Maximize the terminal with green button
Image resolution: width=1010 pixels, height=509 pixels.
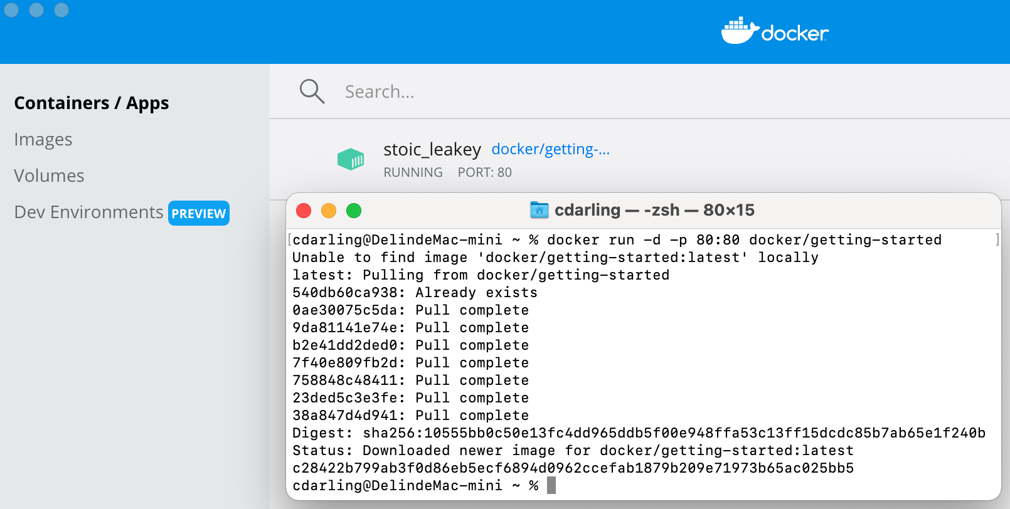coord(354,211)
